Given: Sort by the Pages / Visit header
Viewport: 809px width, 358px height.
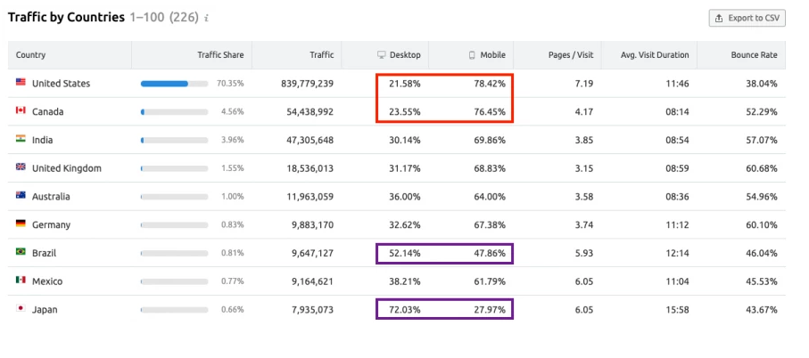Looking at the screenshot, I should 571,55.
